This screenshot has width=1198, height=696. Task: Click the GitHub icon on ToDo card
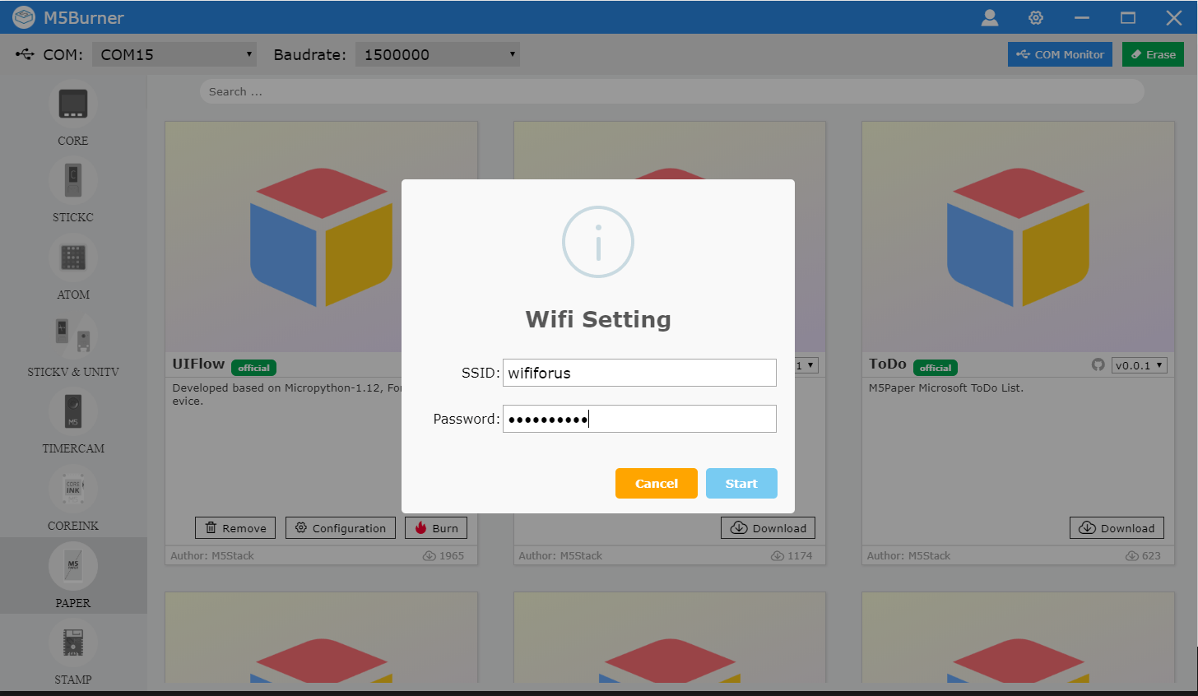(x=1098, y=364)
